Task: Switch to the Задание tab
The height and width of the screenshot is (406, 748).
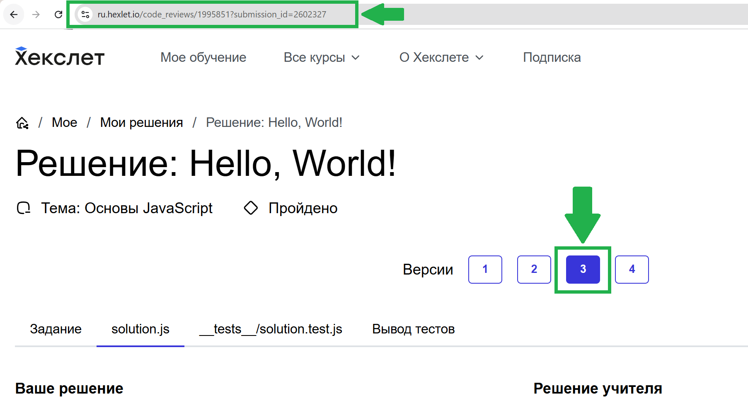Action: coord(56,329)
